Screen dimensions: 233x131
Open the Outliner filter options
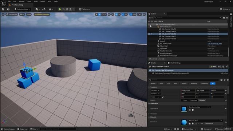[x=151, y=18]
